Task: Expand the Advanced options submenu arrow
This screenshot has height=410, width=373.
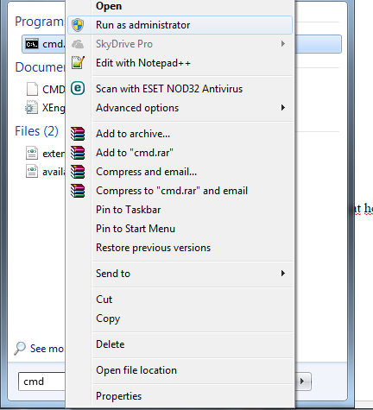Action: click(283, 108)
